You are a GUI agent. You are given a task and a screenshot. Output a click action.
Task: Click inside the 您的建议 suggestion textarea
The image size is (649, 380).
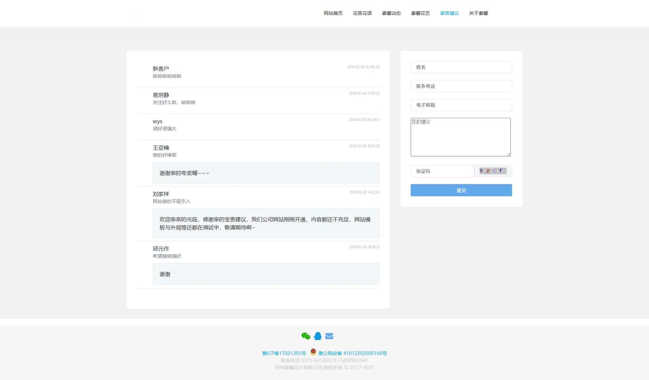point(460,137)
